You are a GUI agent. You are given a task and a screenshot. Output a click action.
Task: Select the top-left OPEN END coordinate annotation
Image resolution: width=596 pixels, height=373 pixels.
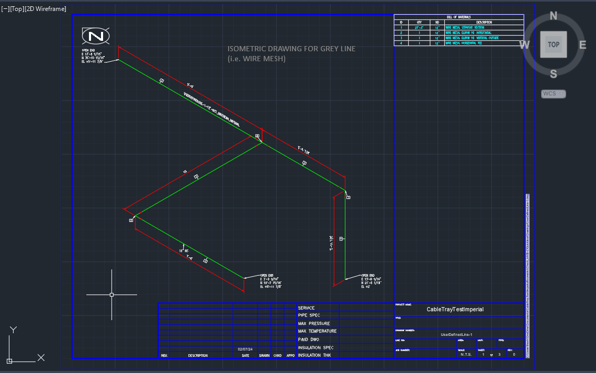(x=93, y=56)
